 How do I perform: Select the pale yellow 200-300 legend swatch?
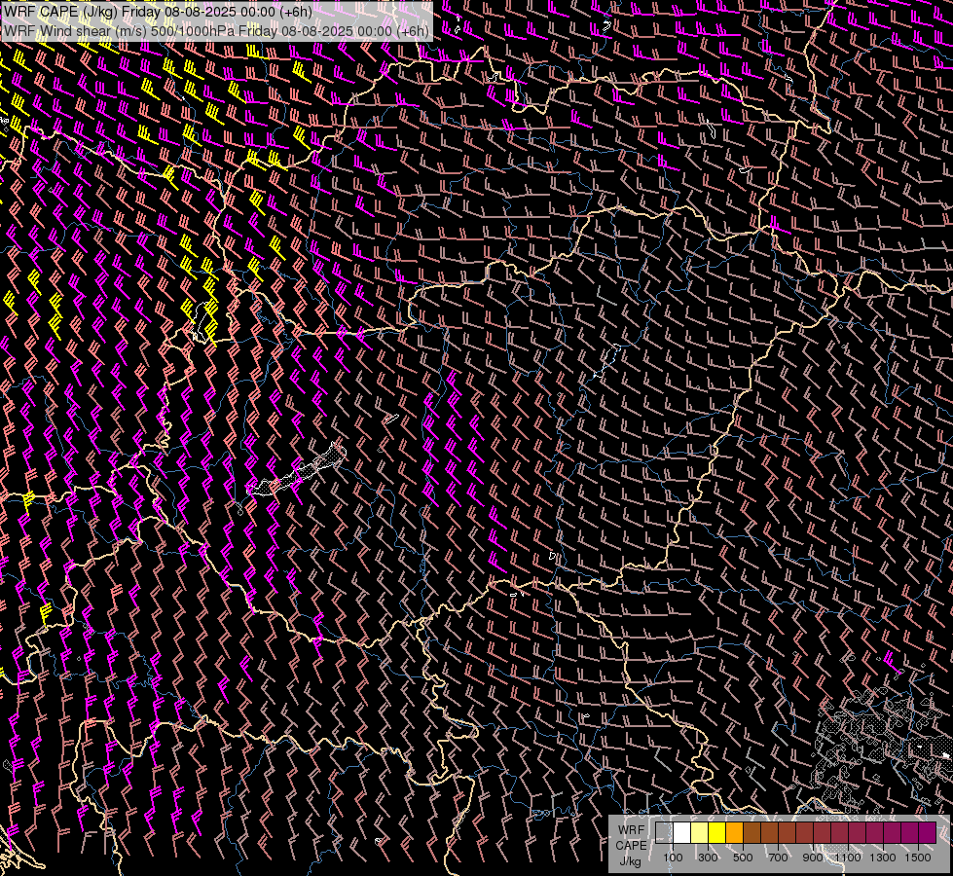[700, 833]
